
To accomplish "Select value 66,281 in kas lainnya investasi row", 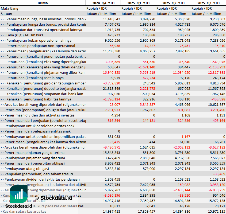I will coord(220,142).
